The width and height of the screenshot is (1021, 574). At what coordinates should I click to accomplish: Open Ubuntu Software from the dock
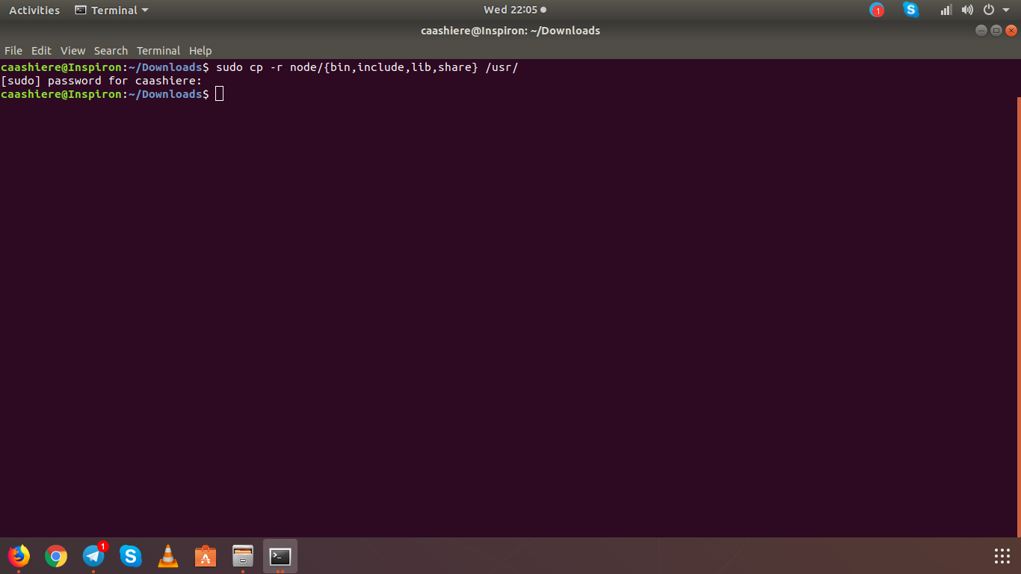pyautogui.click(x=205, y=556)
